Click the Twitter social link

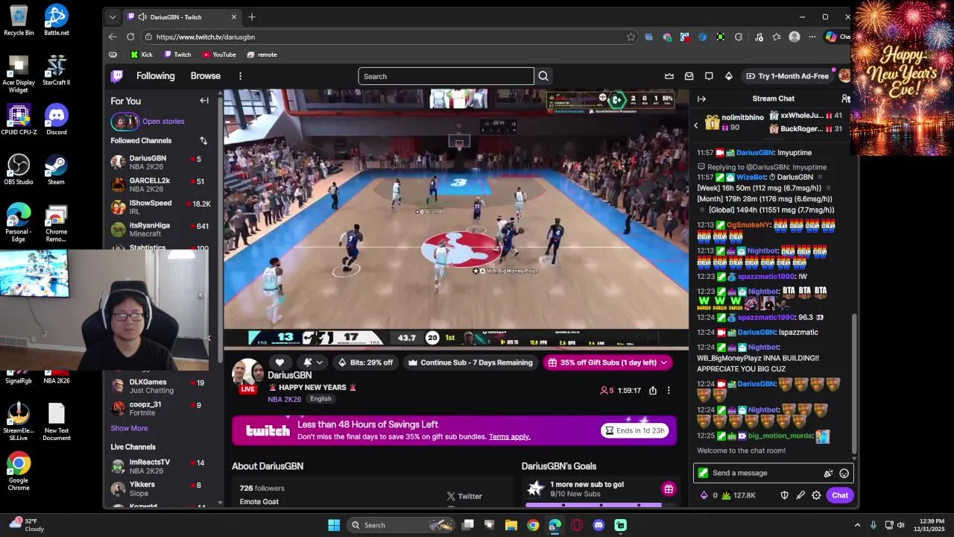464,496
